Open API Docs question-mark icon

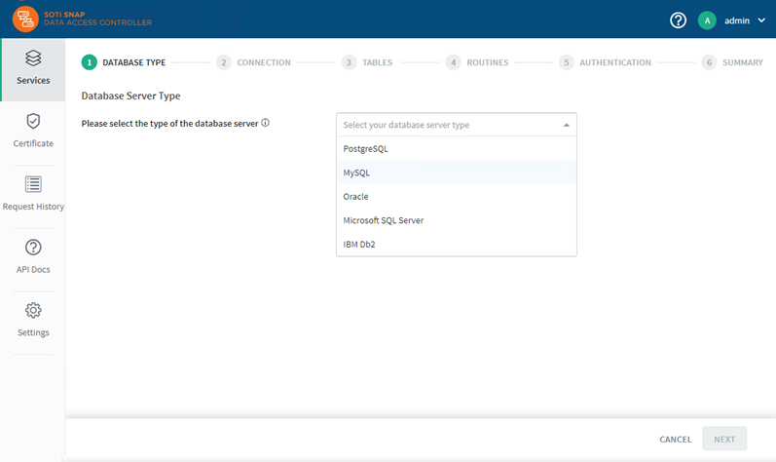pyautogui.click(x=33, y=248)
